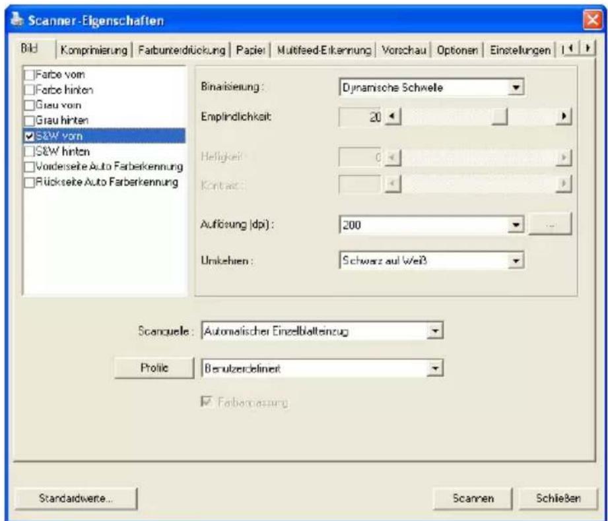
Task: Click the Empfindlichkeit slider thumb
Action: click(500, 116)
